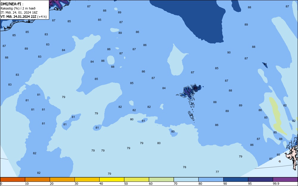298x186 pixels.
Task: Click the purple legend swatch above 99.9
Action: click(285, 179)
